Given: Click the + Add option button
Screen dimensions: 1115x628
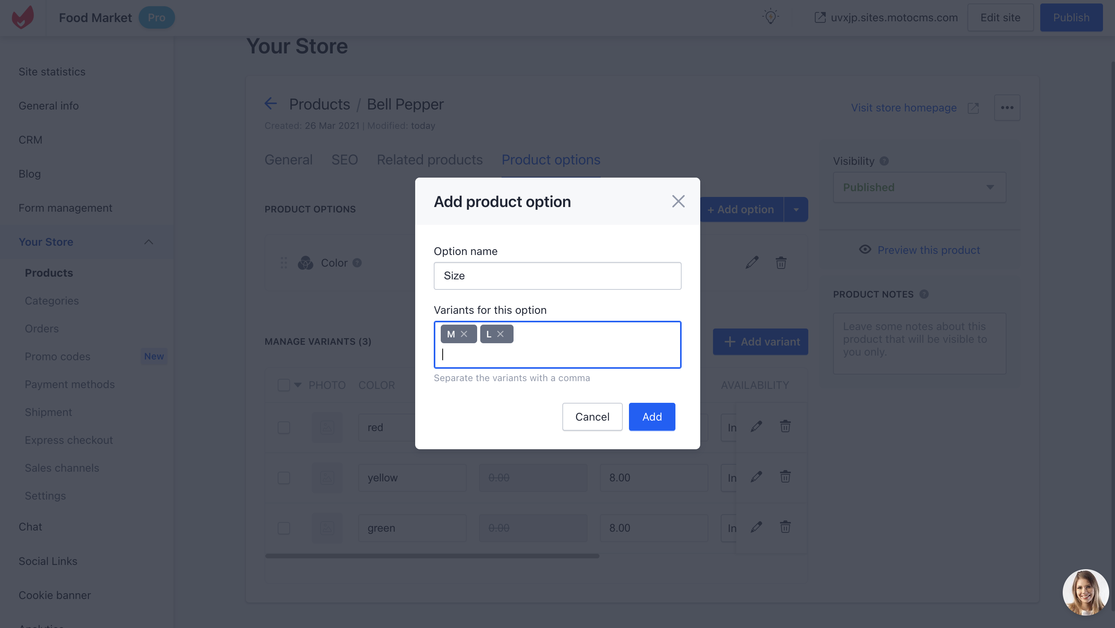Looking at the screenshot, I should coord(741,209).
